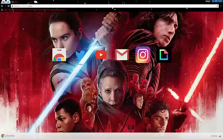
Task: Launch the YouTube app shortcut
Action: (101, 55)
